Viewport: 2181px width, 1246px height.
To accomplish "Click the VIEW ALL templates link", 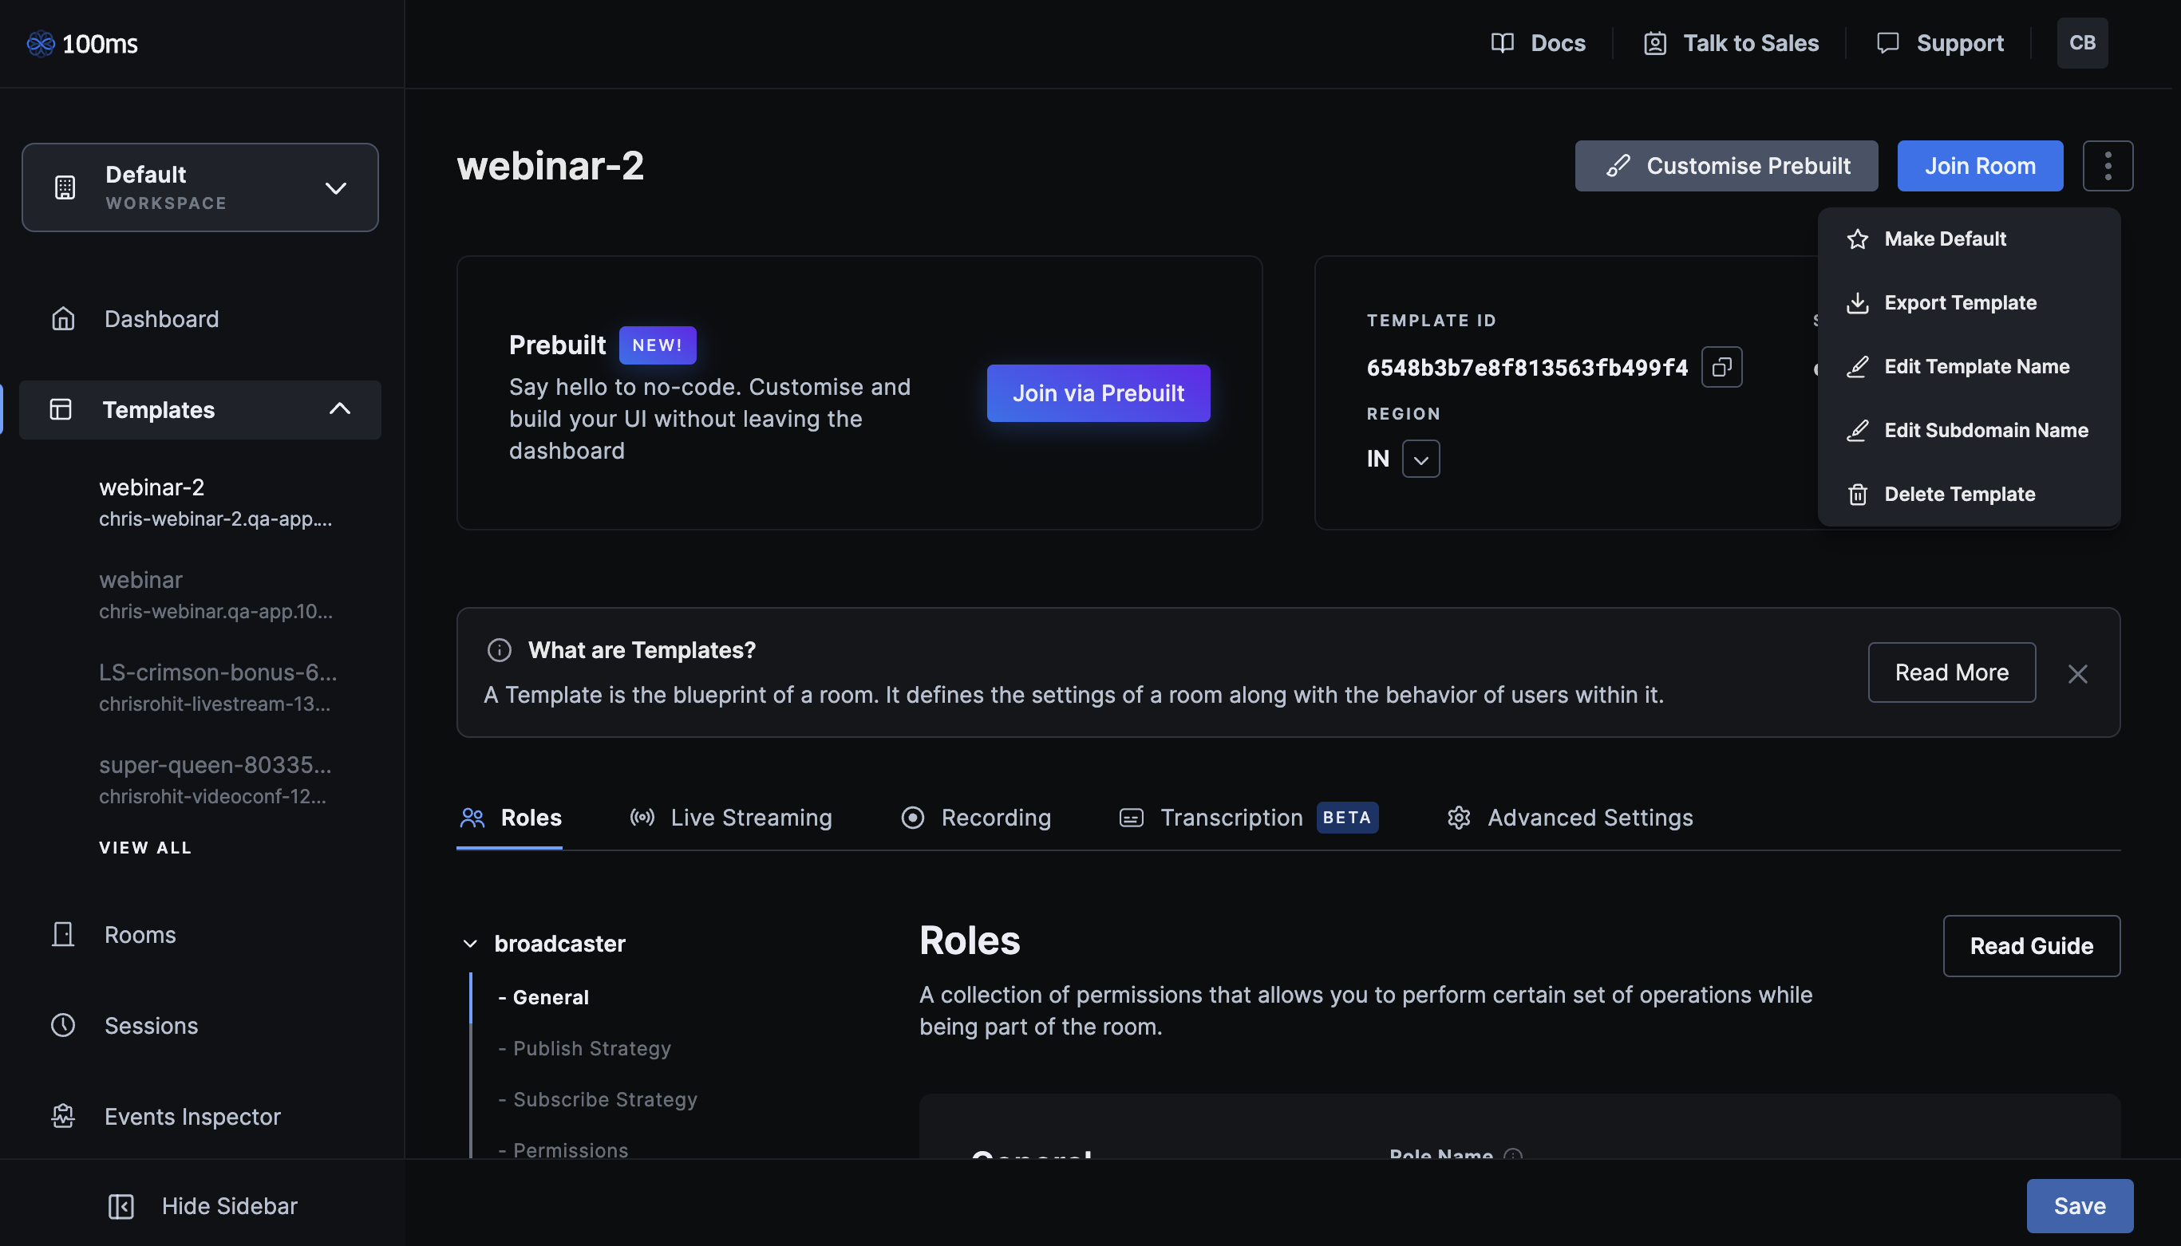I will (x=144, y=847).
